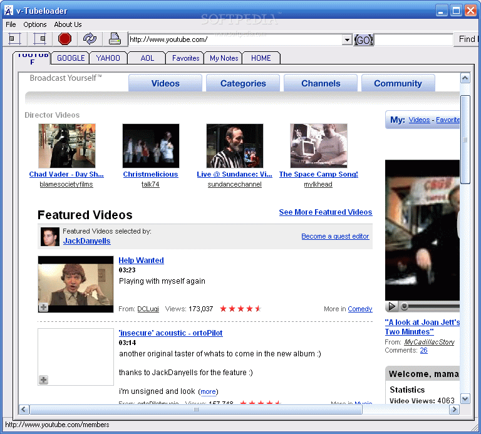The height and width of the screenshot is (434, 481).
Task: Visit the blamesocietyfilms user link
Action: click(x=66, y=184)
